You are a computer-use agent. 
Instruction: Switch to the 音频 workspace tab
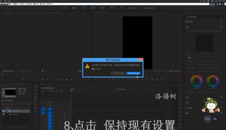click(102, 8)
